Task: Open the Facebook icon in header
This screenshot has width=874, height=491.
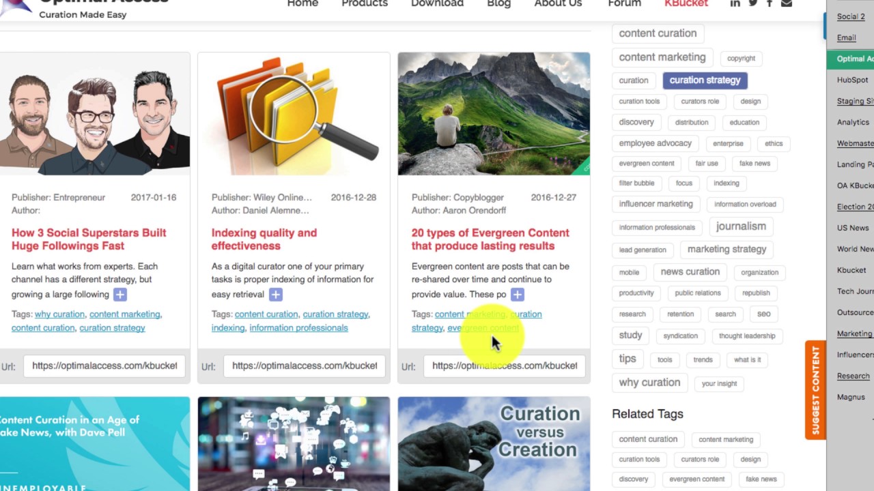Action: click(770, 3)
